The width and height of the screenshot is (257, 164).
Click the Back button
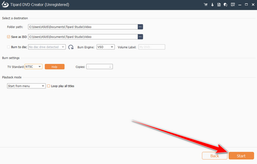(x=214, y=156)
